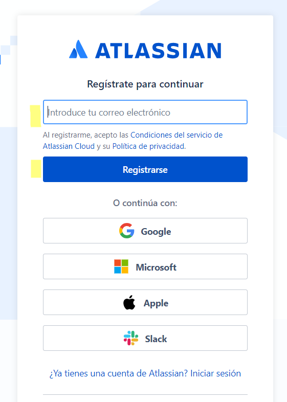Screen dimensions: 287x402
Task: Continue with the Google label text
Action: pyautogui.click(x=156, y=232)
